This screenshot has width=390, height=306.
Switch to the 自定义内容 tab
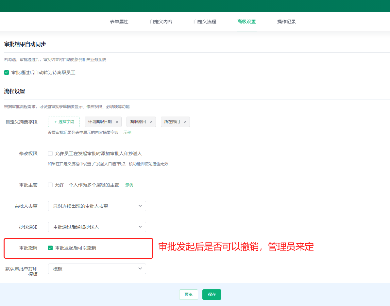click(x=161, y=22)
